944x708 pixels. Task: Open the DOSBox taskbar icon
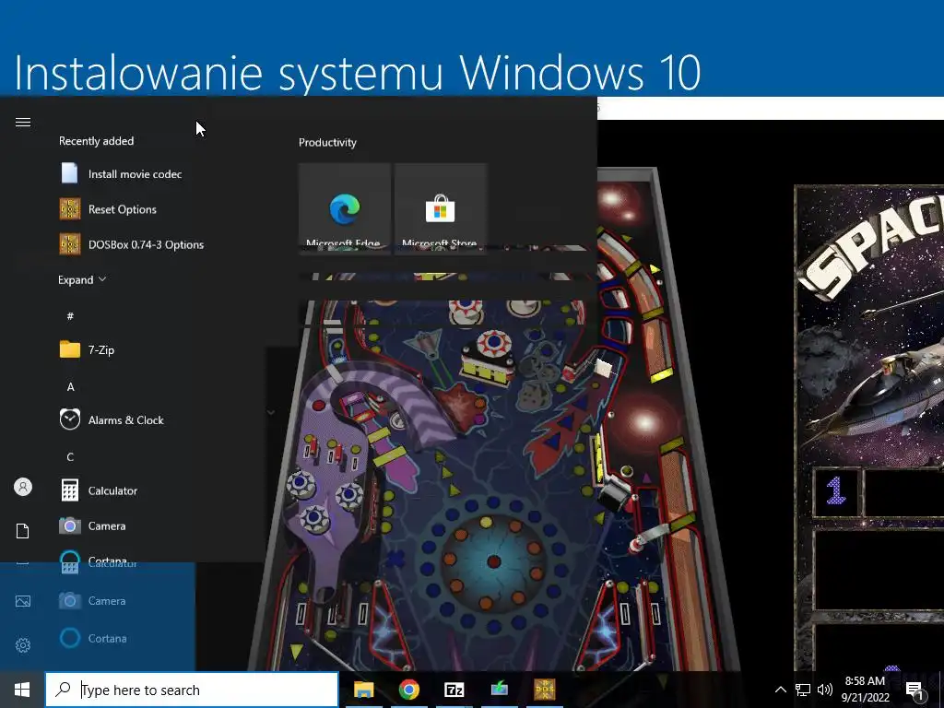[545, 690]
